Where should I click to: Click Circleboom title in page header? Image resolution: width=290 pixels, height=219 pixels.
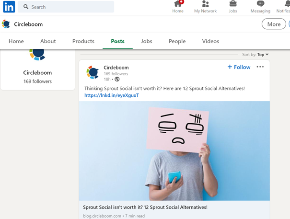tap(28, 24)
